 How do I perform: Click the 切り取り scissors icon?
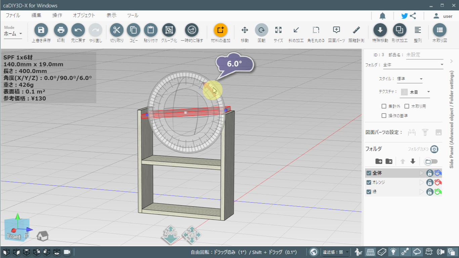click(x=117, y=30)
